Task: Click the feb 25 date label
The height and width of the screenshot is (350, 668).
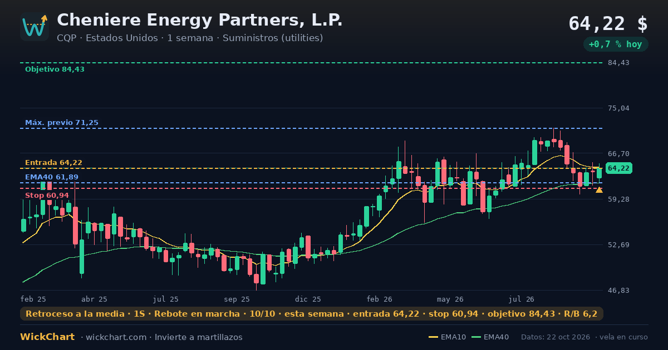Action: tap(33, 299)
